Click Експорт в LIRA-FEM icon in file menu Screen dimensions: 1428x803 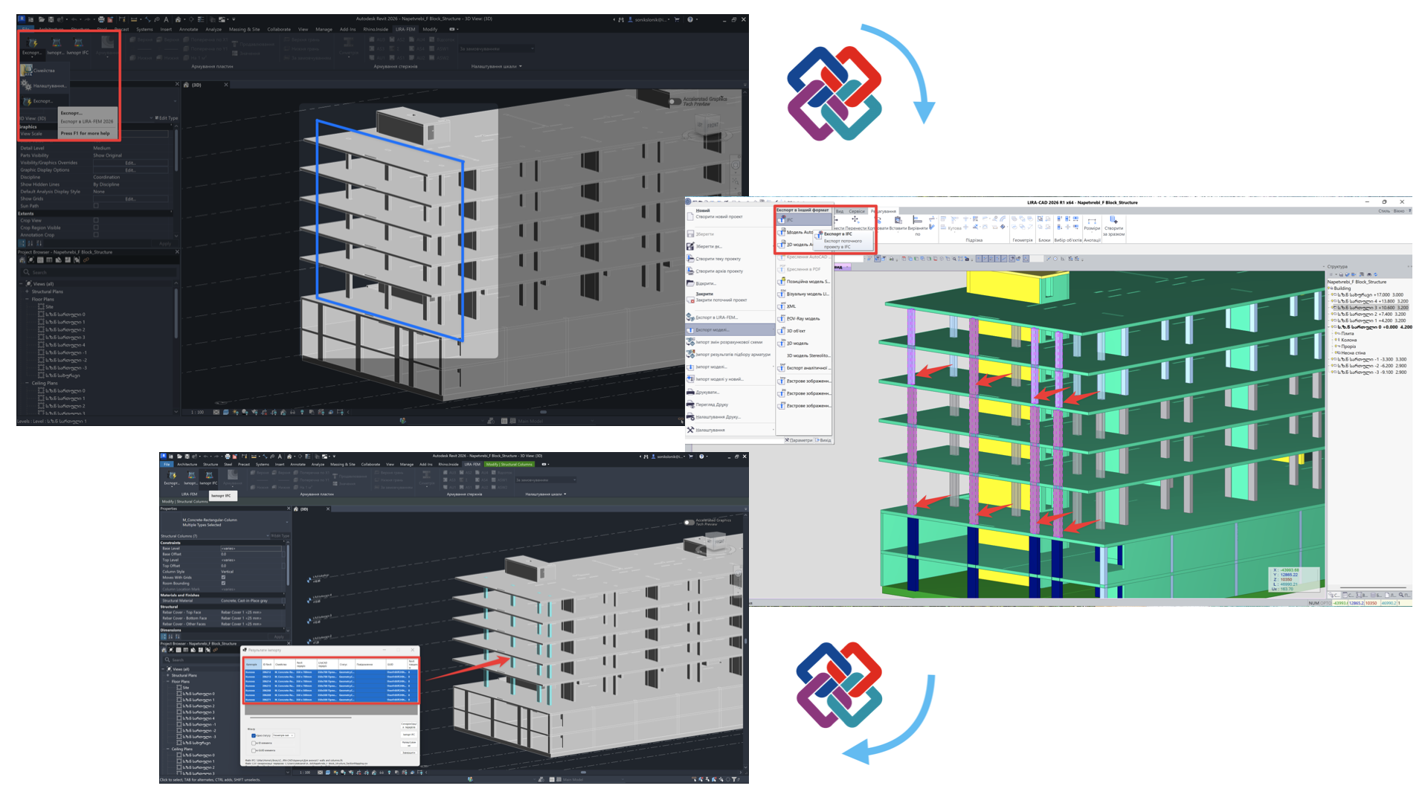(x=690, y=317)
